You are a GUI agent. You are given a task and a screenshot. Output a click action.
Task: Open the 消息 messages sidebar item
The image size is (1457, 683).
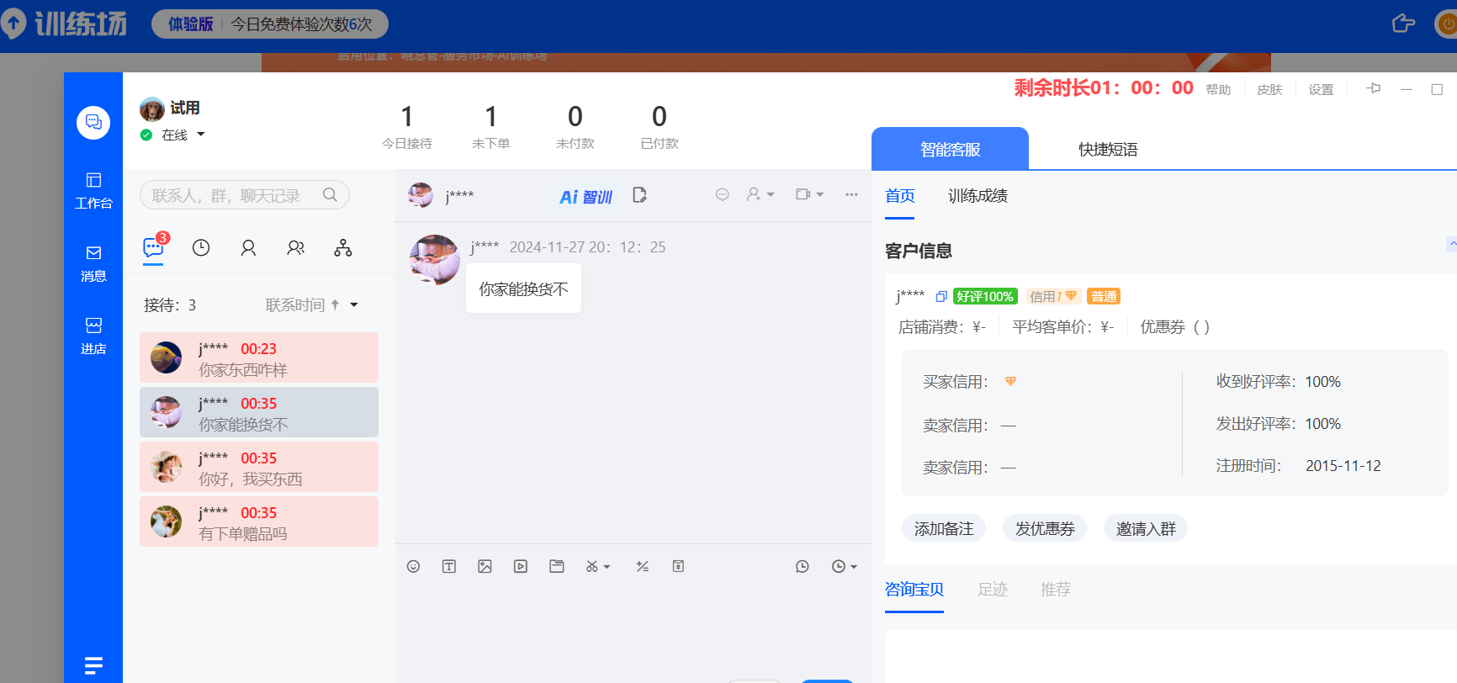[93, 263]
